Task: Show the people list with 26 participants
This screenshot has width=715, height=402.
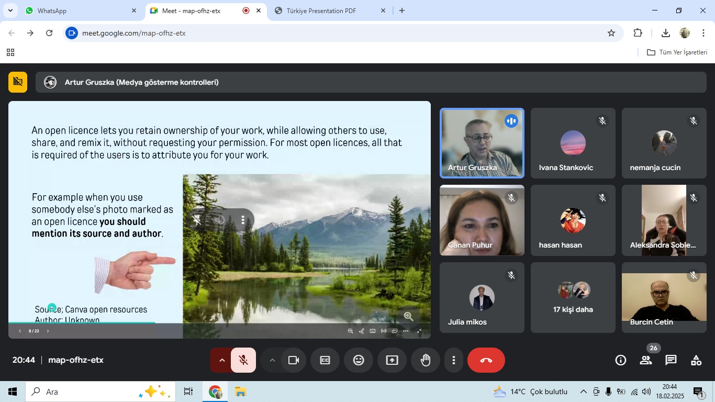Action: coord(646,360)
